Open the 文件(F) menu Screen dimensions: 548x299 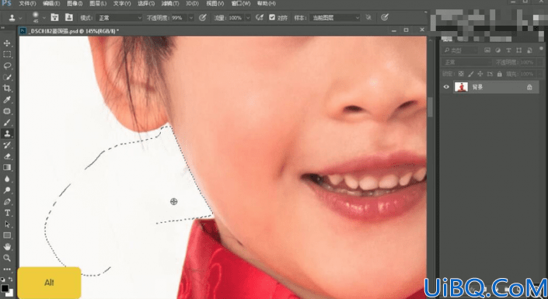click(x=27, y=3)
